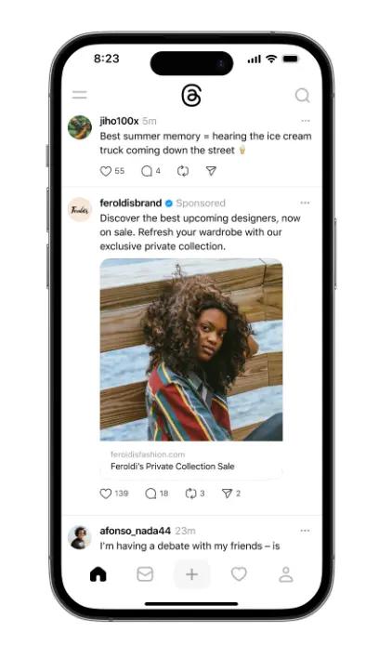Open more options on feroldisbrand sponsored post

point(305,203)
